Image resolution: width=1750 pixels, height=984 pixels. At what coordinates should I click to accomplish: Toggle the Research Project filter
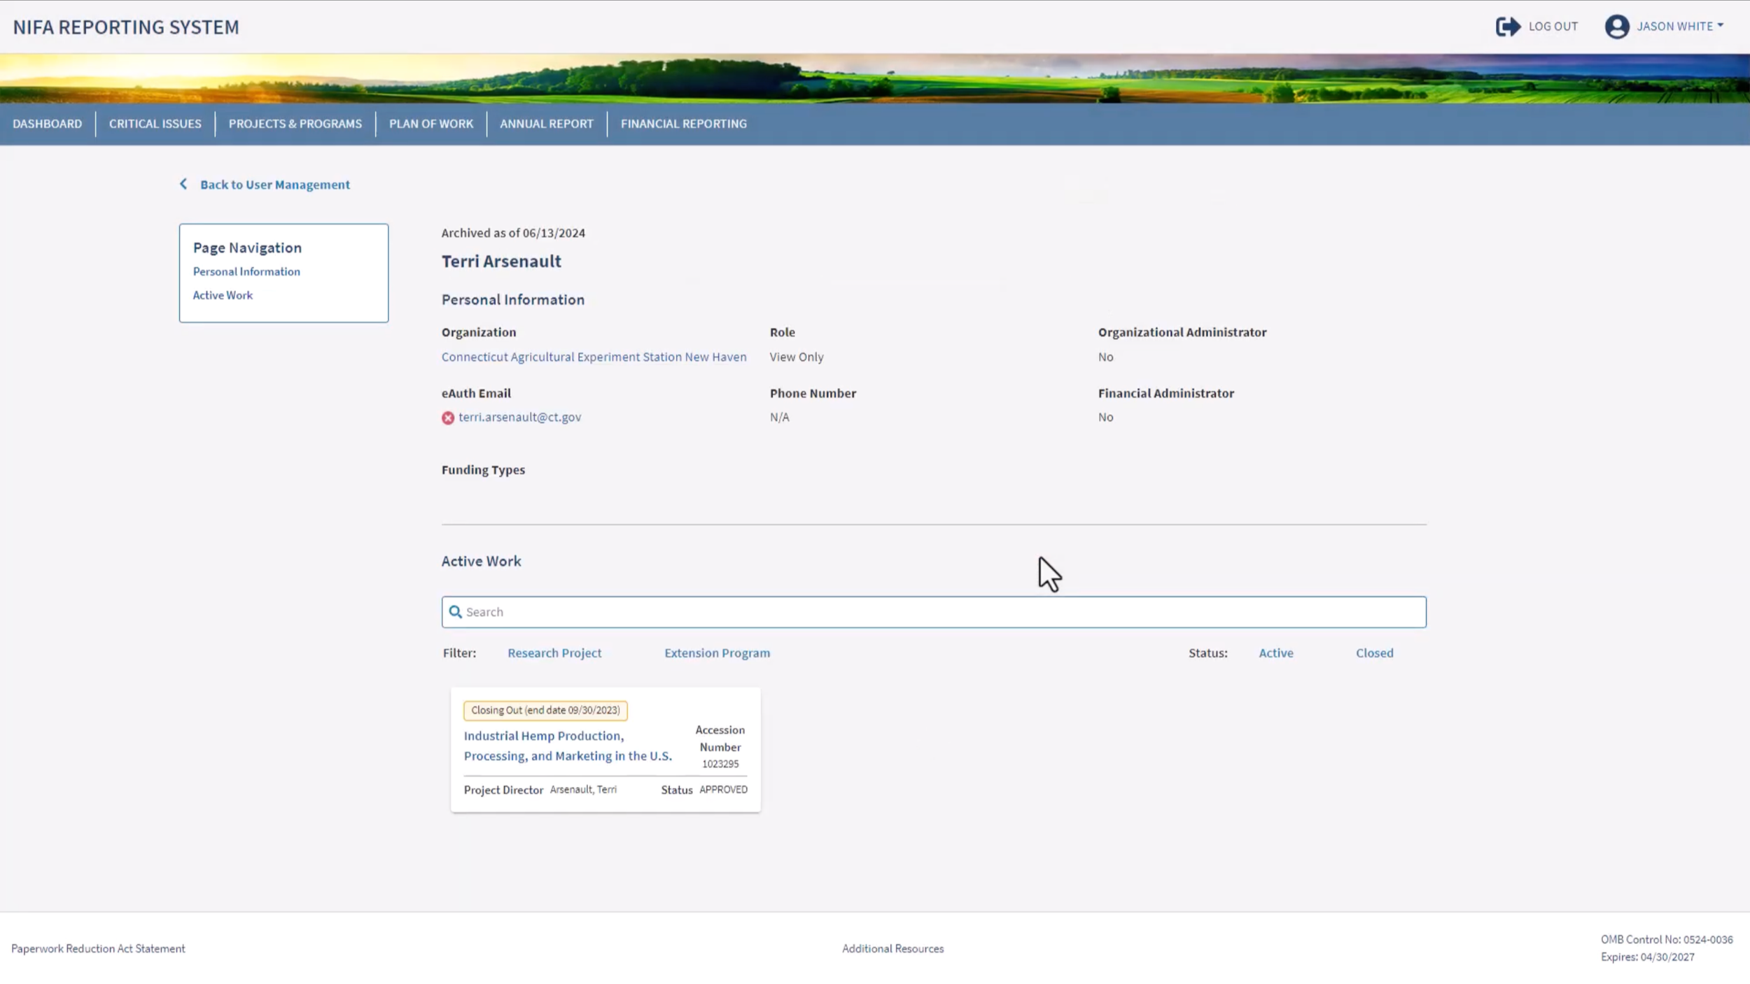pyautogui.click(x=554, y=653)
